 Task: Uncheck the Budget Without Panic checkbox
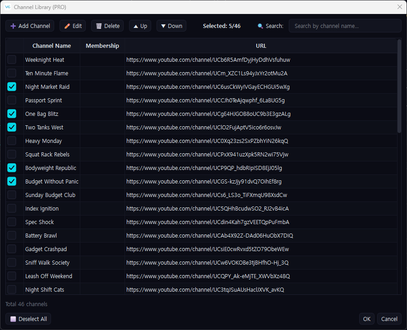(x=12, y=181)
